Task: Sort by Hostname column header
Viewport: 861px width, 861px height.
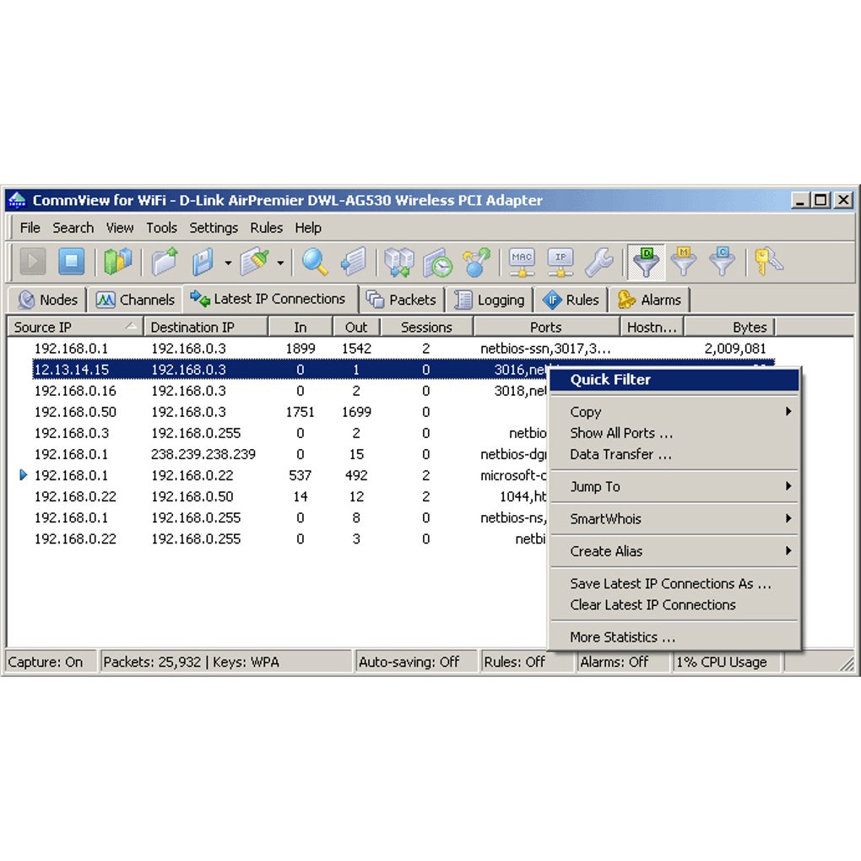Action: coord(652,327)
